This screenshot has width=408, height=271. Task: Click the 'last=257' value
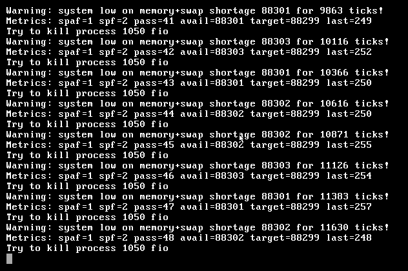tap(349, 206)
